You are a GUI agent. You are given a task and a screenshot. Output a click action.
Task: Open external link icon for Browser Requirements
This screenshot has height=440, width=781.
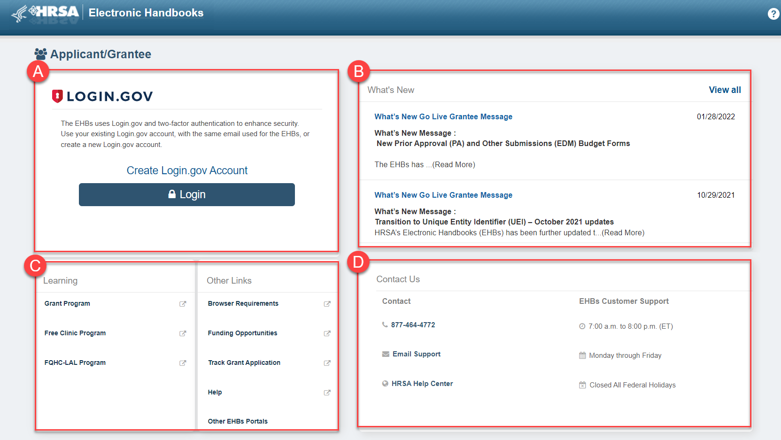327,304
